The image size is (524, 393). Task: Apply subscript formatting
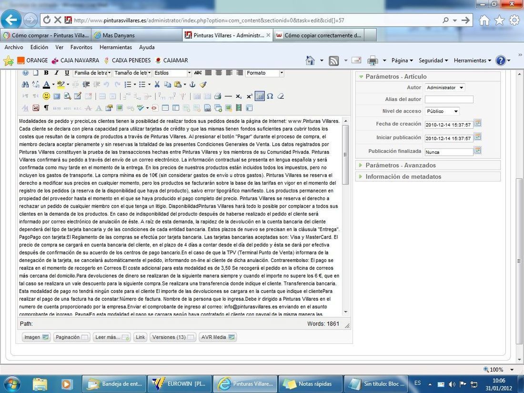click(x=239, y=96)
